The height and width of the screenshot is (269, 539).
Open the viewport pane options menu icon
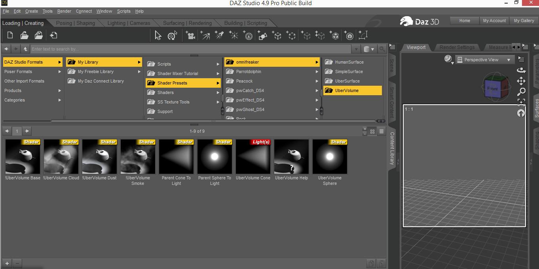tap(521, 59)
